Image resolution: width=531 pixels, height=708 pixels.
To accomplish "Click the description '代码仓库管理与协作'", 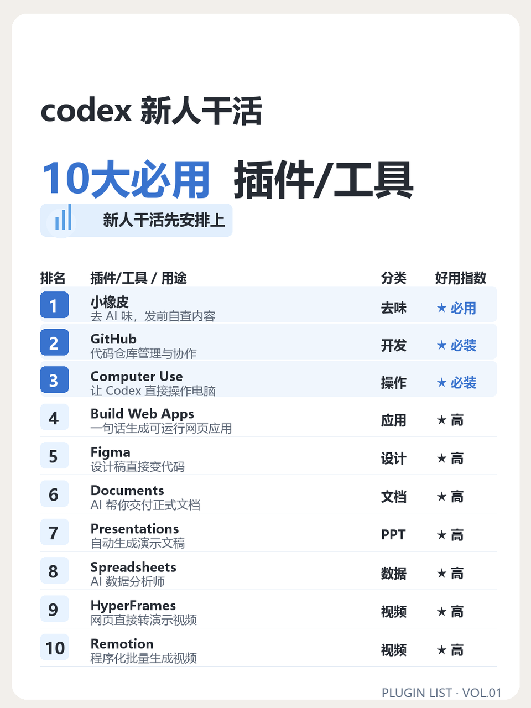I will (x=144, y=353).
